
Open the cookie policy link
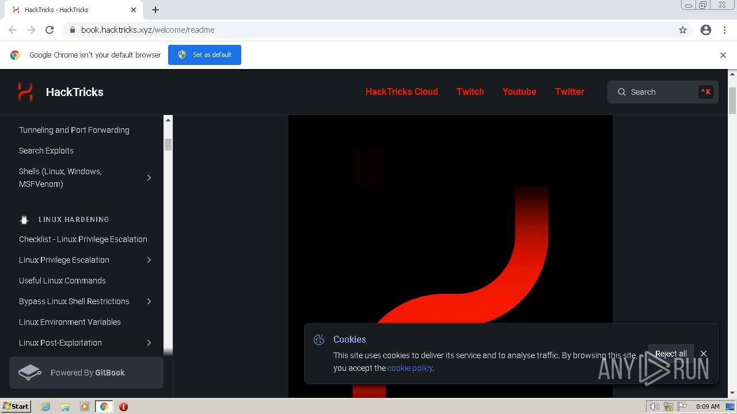coord(409,368)
